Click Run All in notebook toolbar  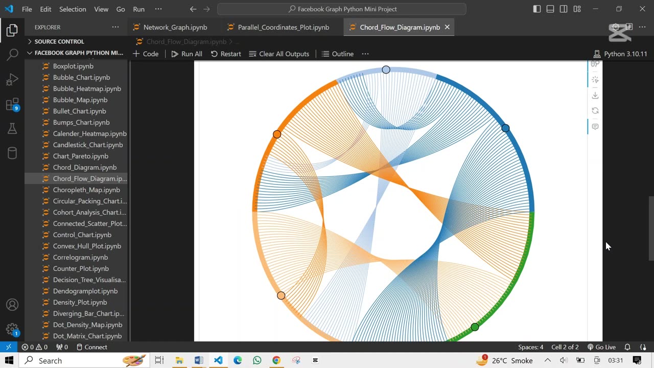pos(186,54)
